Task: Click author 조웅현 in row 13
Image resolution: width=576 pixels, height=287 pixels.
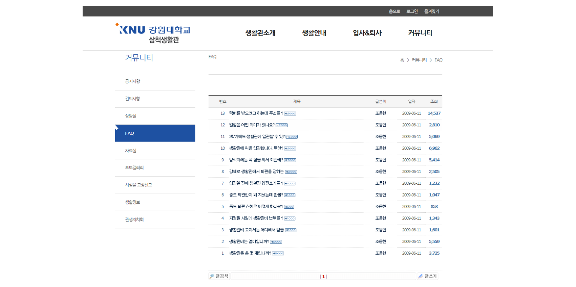Action: 381,113
